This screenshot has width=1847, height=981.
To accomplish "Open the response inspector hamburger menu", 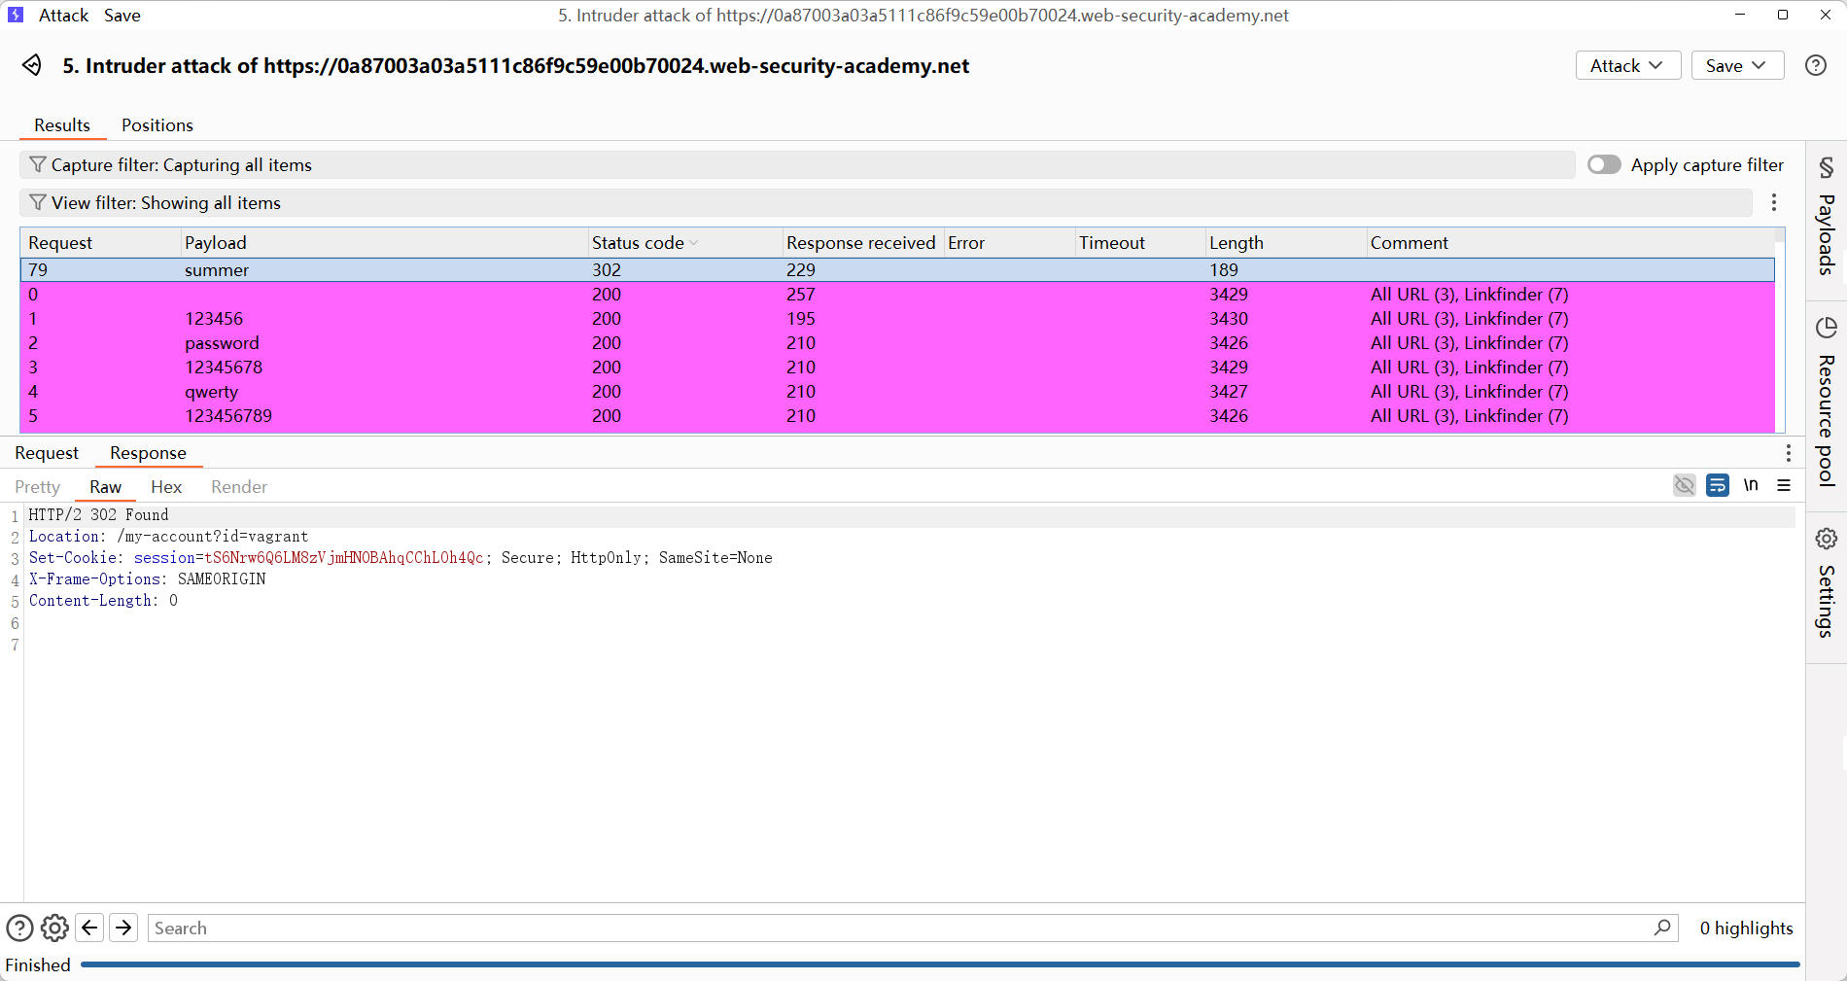I will click(1784, 485).
